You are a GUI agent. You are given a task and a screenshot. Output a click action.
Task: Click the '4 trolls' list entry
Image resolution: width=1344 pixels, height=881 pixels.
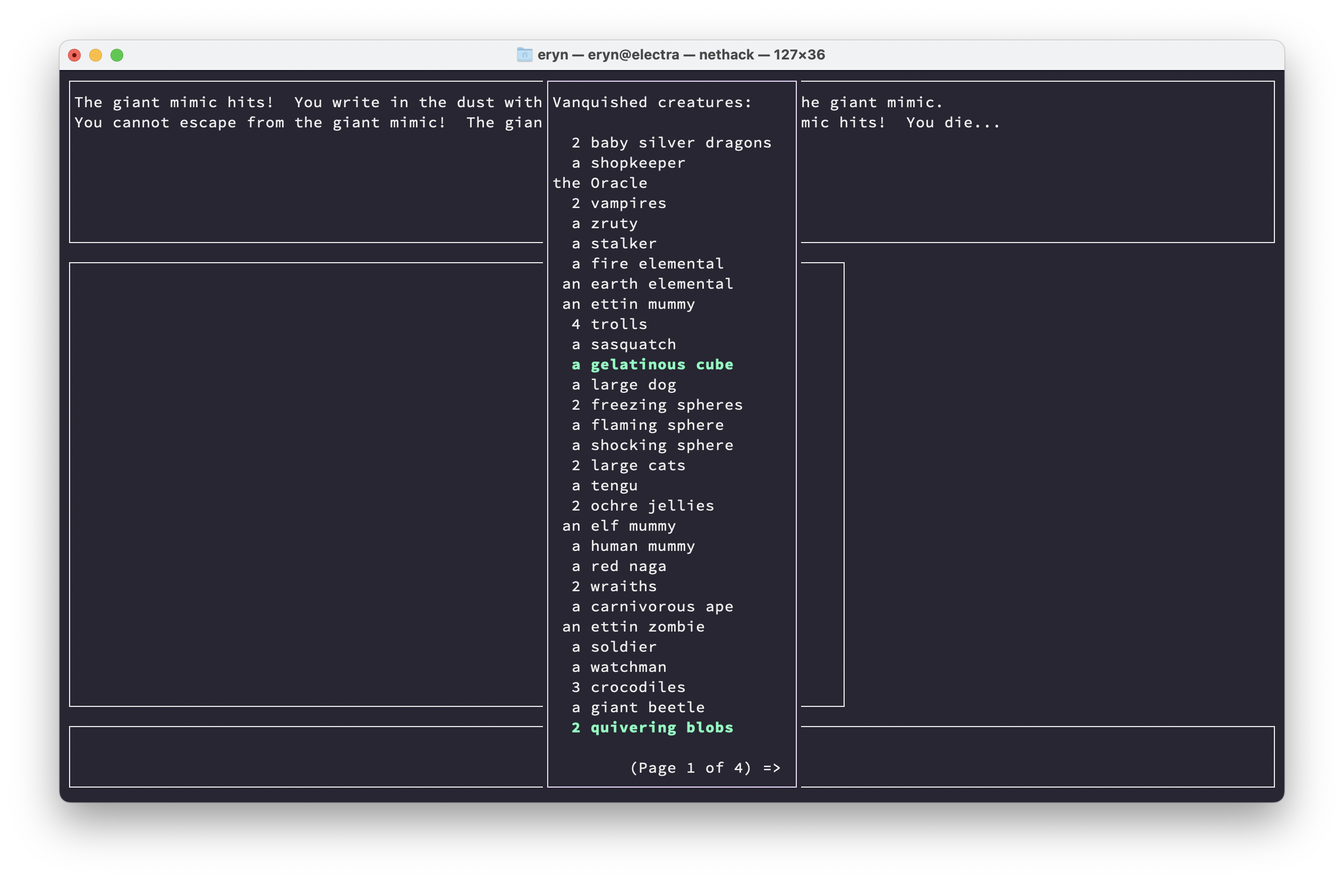tap(609, 324)
